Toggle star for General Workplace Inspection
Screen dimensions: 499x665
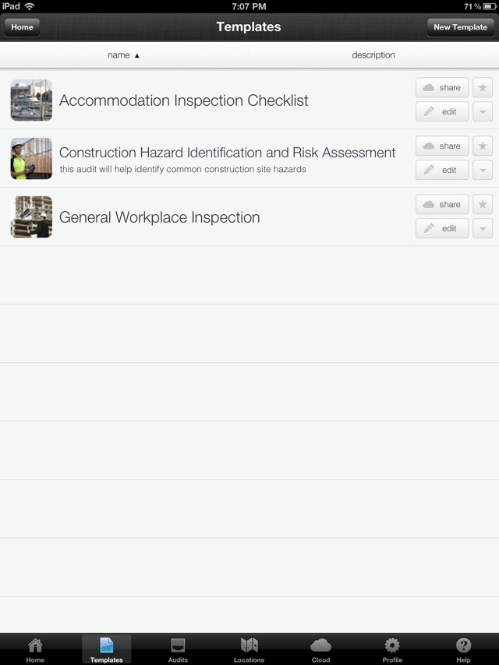[x=483, y=204]
